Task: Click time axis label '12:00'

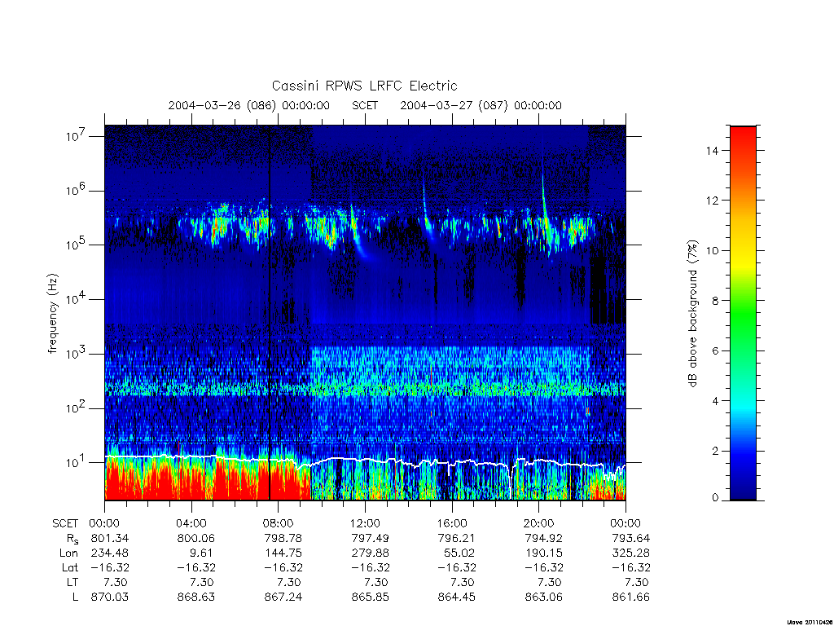Action: (365, 523)
